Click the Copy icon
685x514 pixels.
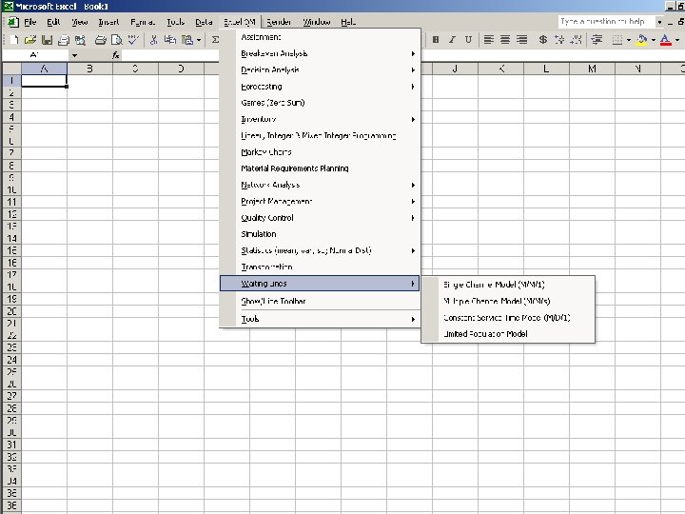pyautogui.click(x=170, y=40)
